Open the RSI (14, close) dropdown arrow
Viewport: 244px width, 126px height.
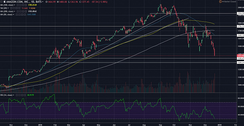pos(14,95)
